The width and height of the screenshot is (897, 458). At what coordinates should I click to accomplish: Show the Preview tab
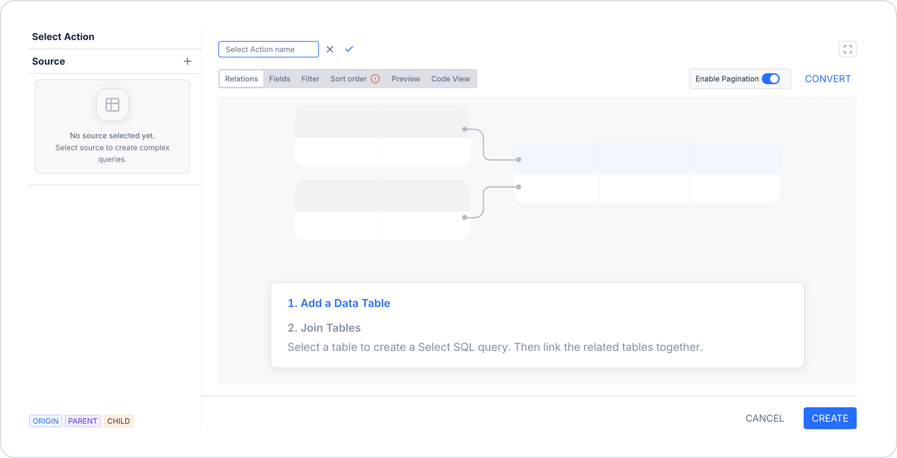[406, 79]
